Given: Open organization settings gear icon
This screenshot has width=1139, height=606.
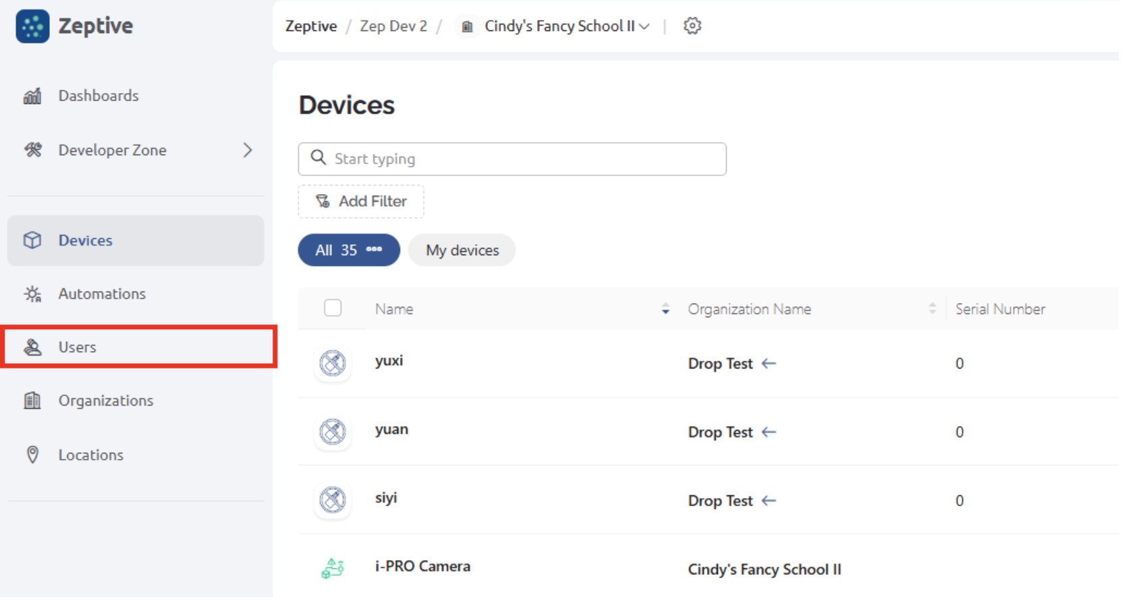Looking at the screenshot, I should tap(692, 26).
